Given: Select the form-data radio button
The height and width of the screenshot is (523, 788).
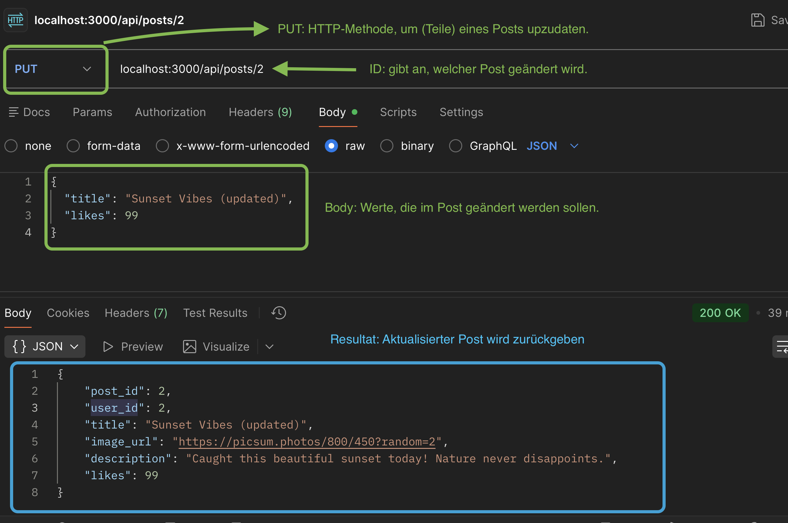Looking at the screenshot, I should (73, 146).
